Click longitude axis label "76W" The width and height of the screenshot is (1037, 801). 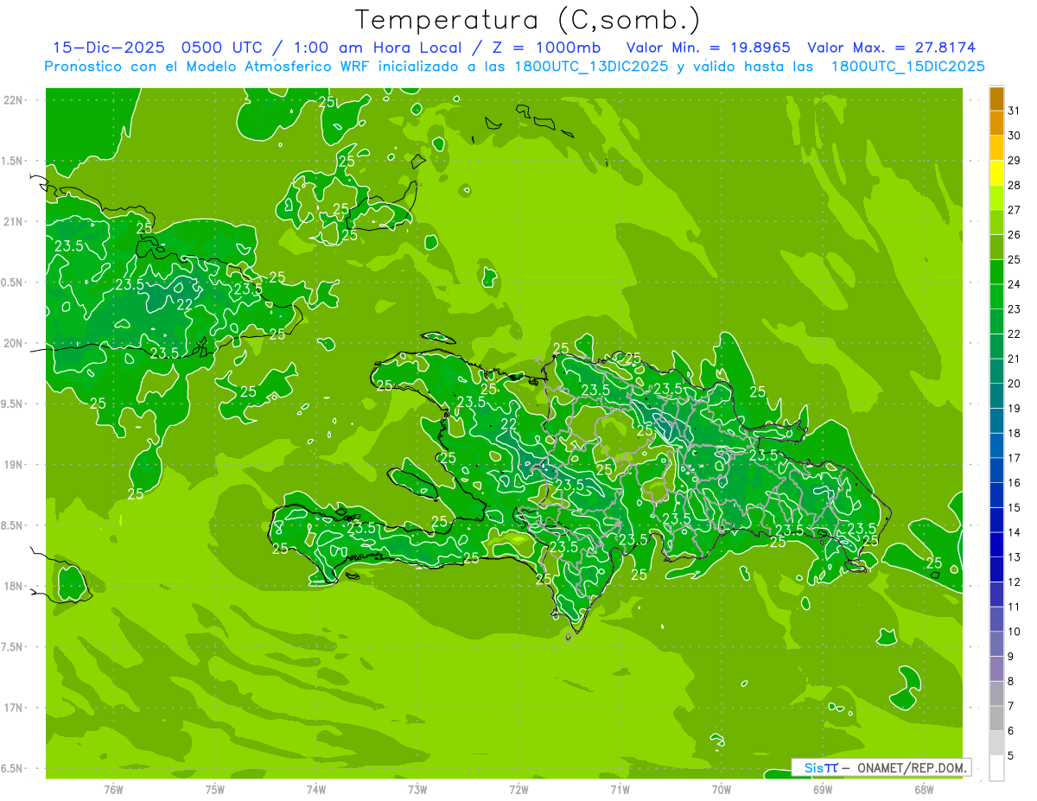tap(113, 789)
